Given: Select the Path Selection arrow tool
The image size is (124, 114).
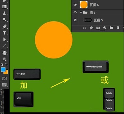Looking at the screenshot, I should 4,39.
